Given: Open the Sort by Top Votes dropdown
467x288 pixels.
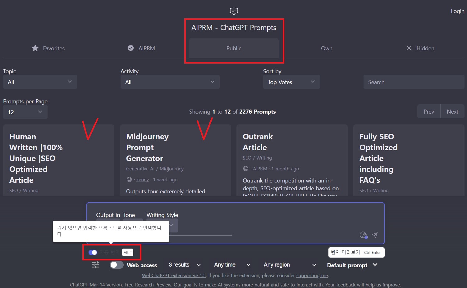Looking at the screenshot, I should [291, 82].
